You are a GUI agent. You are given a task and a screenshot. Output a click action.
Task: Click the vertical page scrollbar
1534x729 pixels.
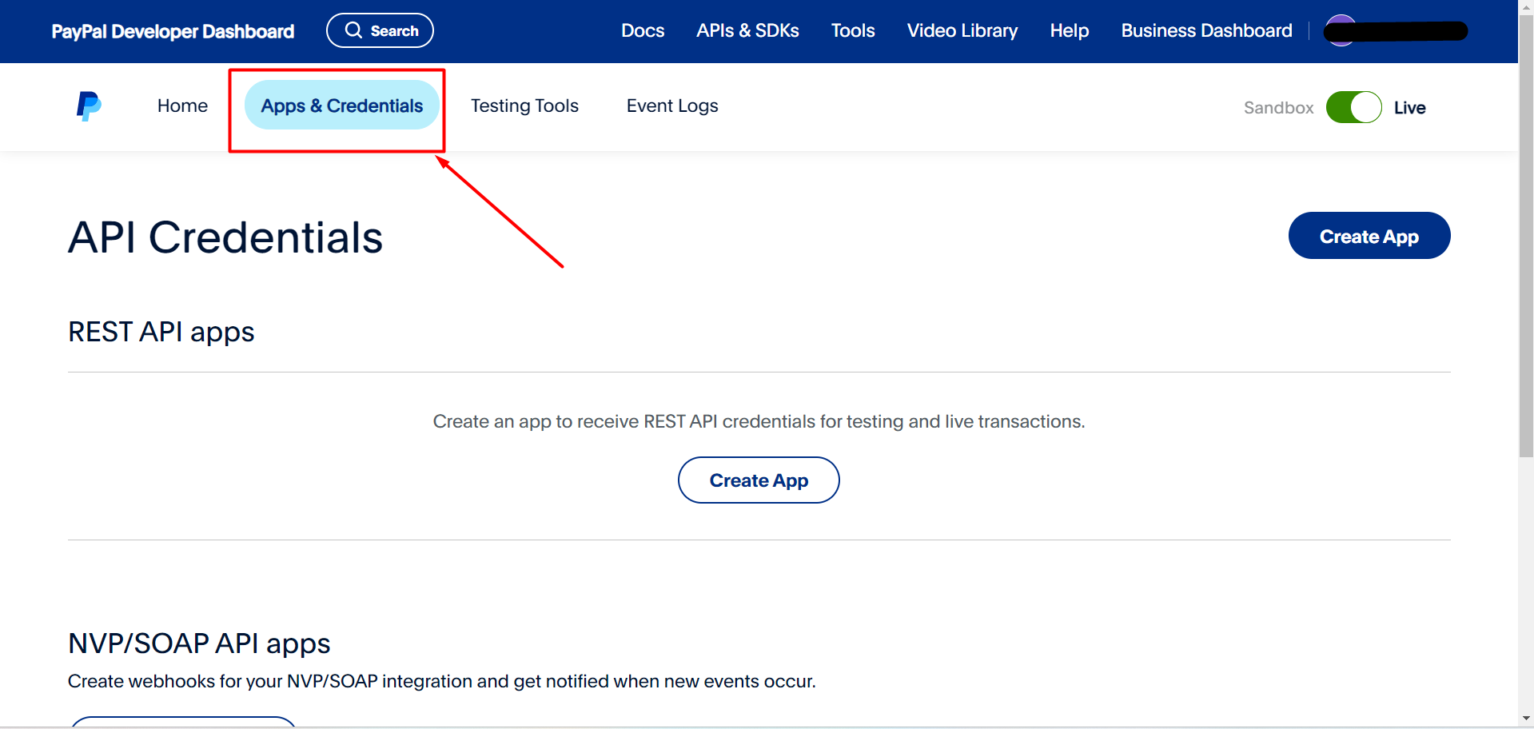point(1526,240)
